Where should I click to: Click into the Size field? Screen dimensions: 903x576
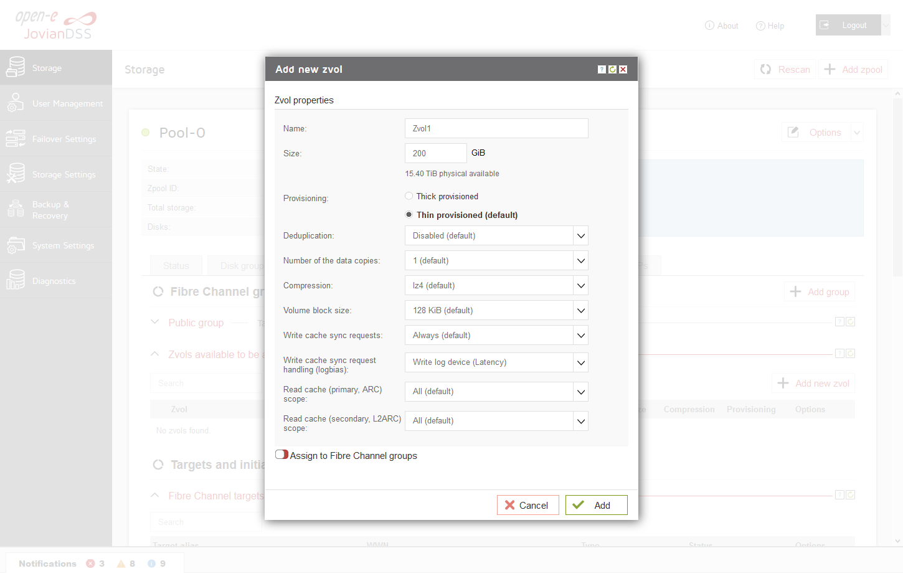click(436, 153)
